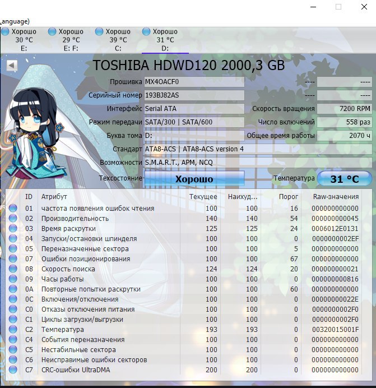Click status orb of События переназначения row
The height and width of the screenshot is (388, 376).
point(13,340)
